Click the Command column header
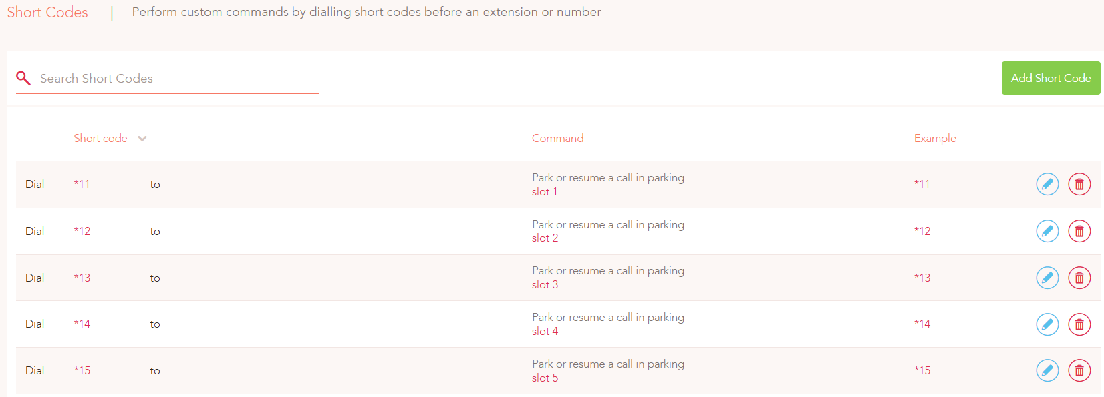The image size is (1104, 397). click(557, 138)
